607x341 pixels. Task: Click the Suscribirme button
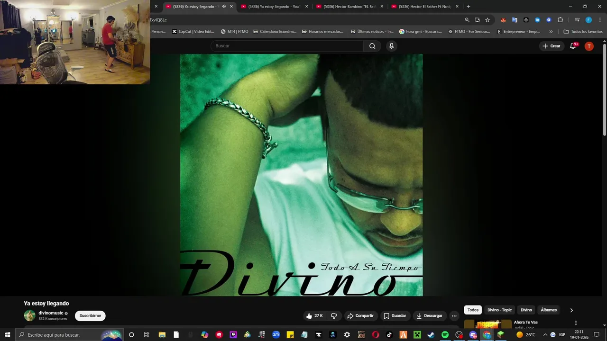click(90, 316)
